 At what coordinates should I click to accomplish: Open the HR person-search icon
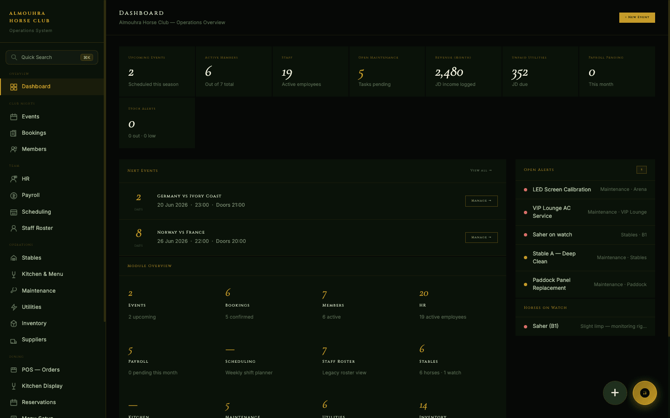[x=13, y=179]
